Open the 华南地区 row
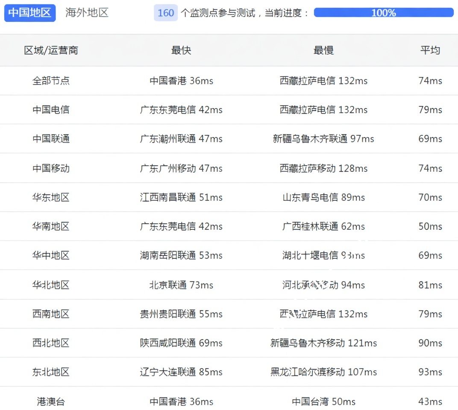Viewport: 458px width, 410px height. 51,226
